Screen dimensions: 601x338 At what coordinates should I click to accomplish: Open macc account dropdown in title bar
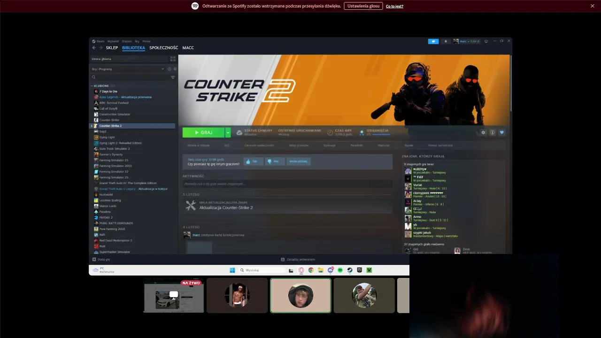(x=467, y=41)
